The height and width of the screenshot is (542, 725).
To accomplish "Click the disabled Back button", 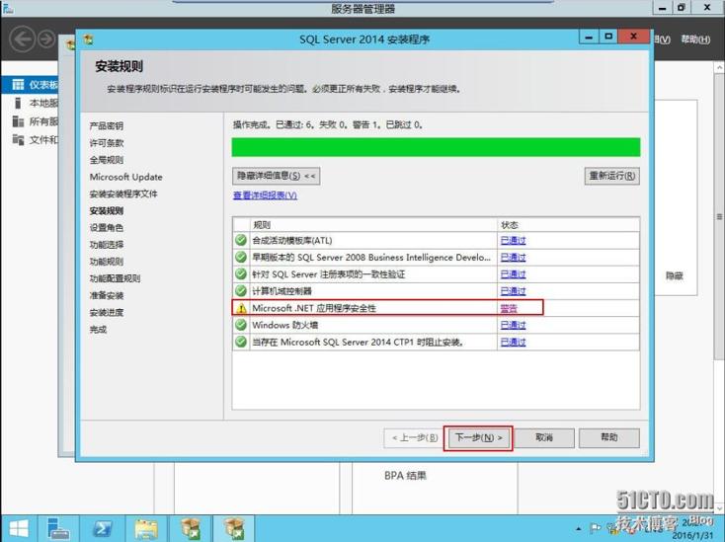I will point(414,437).
